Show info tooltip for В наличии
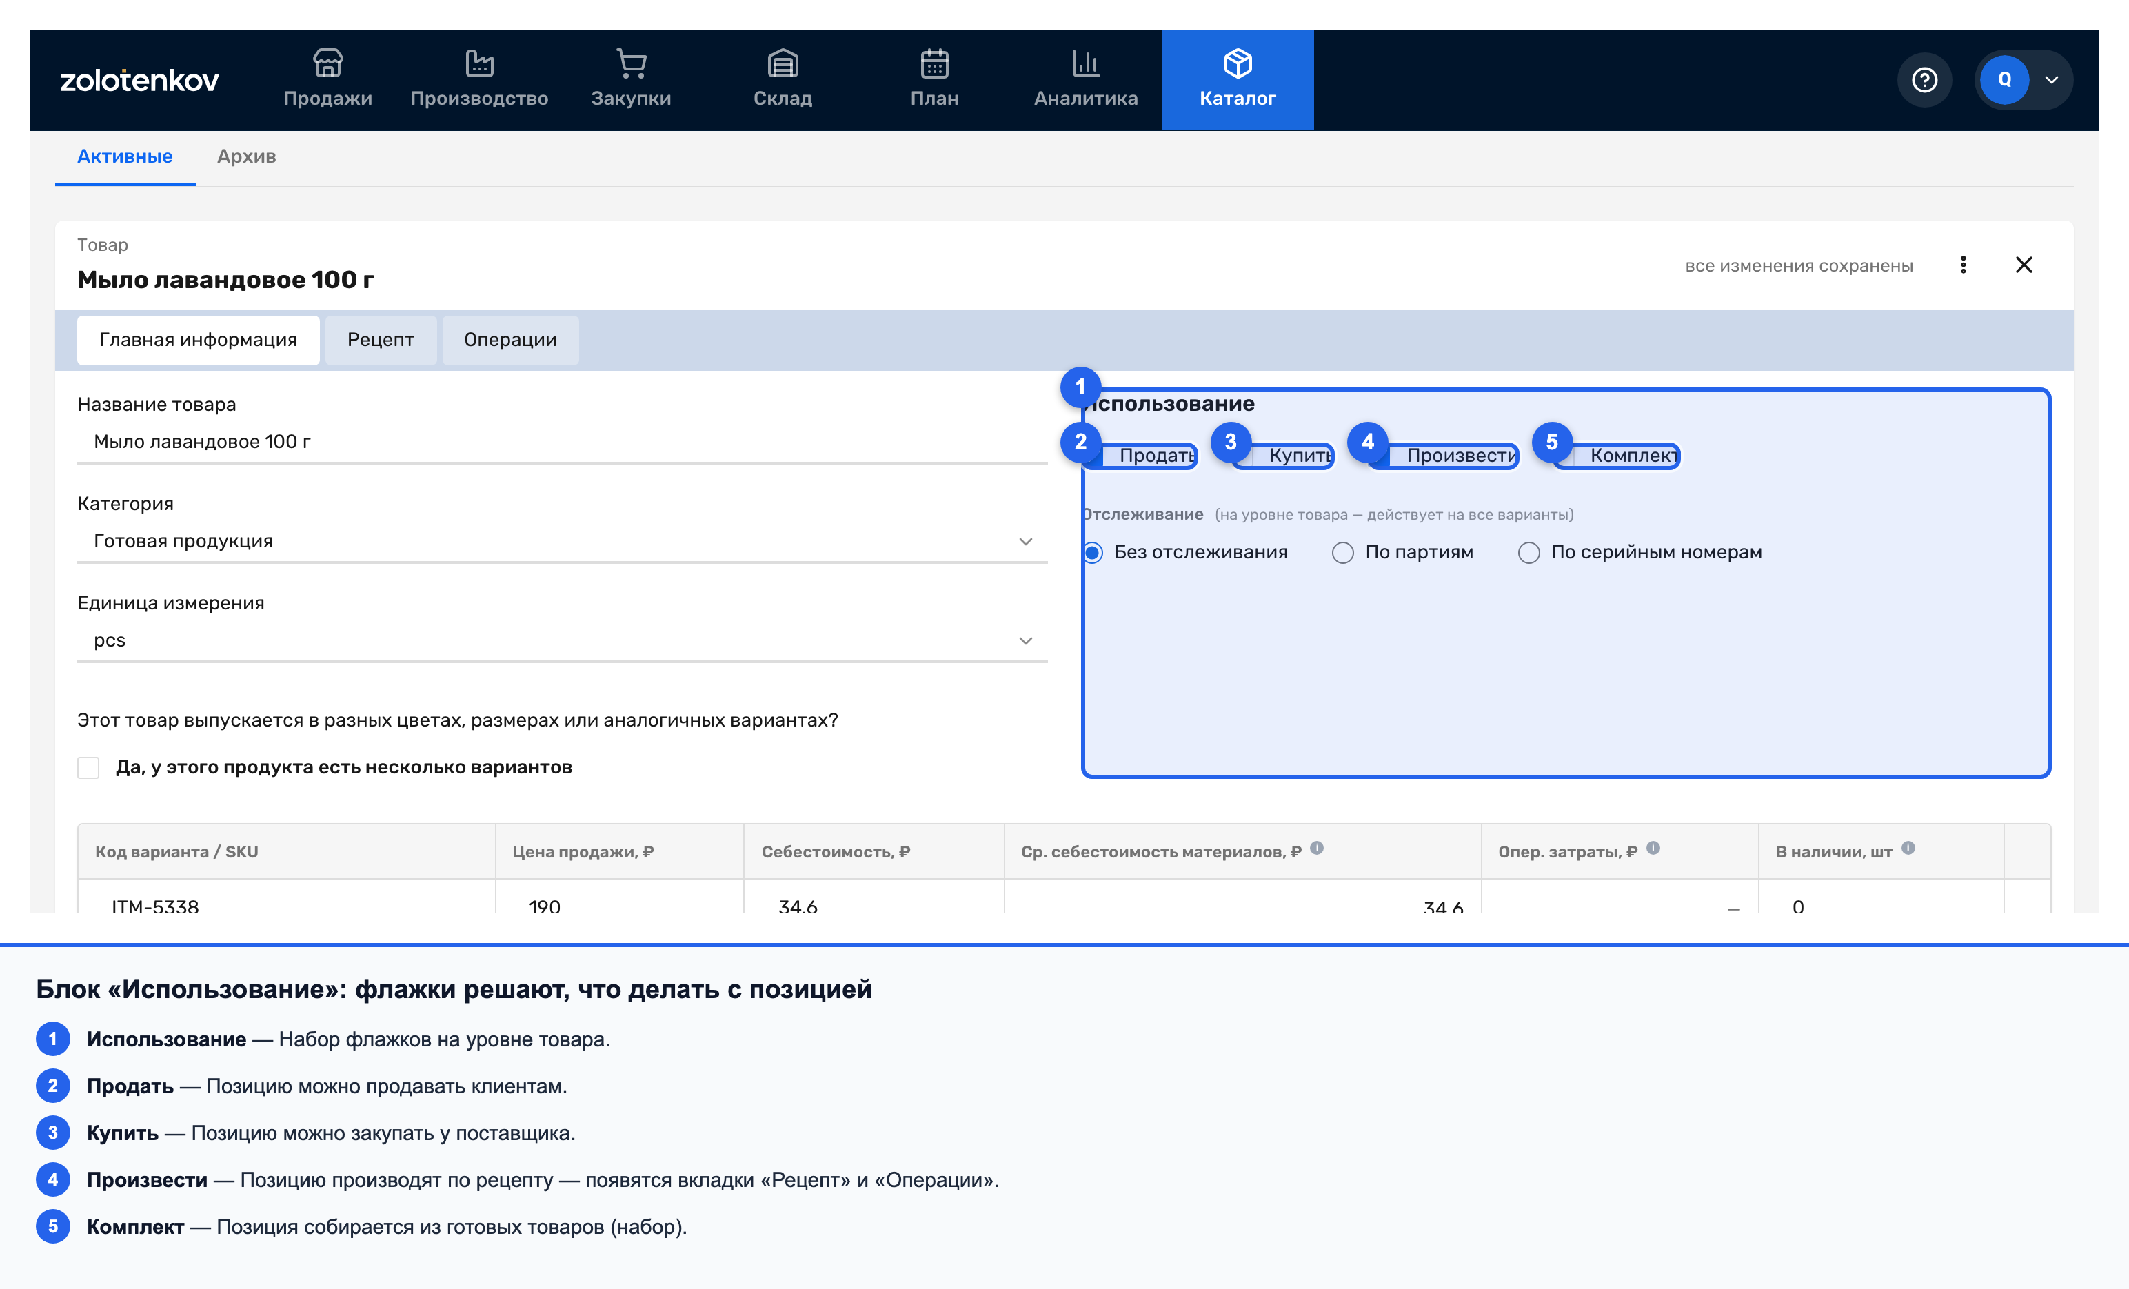Viewport: 2129px width, 1289px height. [1908, 849]
